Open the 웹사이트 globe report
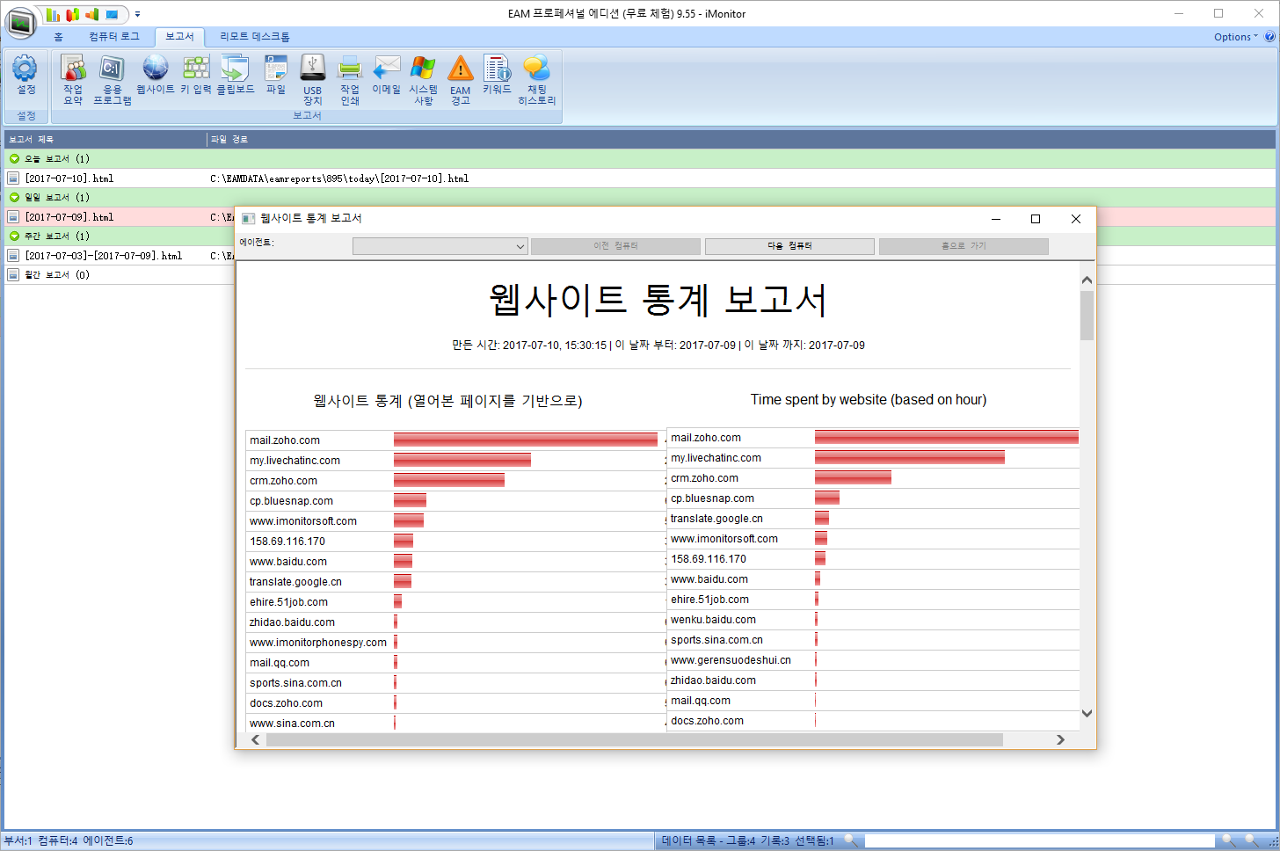This screenshot has height=851, width=1280. [x=156, y=75]
